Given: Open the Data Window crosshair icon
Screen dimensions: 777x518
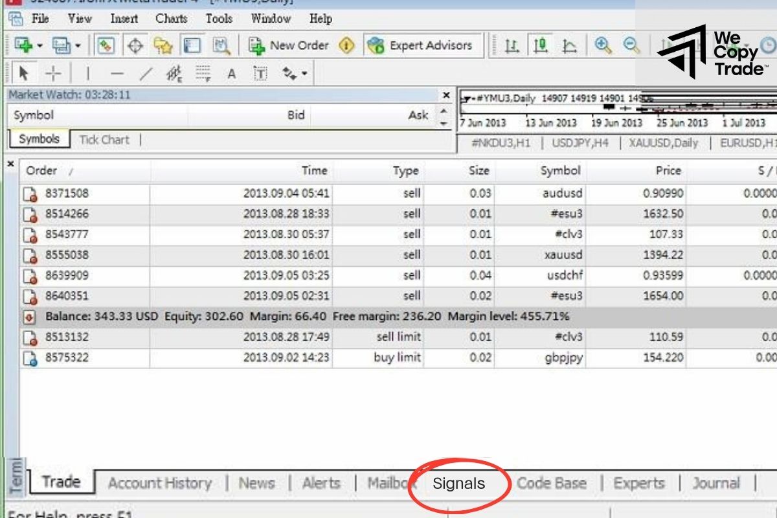Looking at the screenshot, I should [x=135, y=45].
